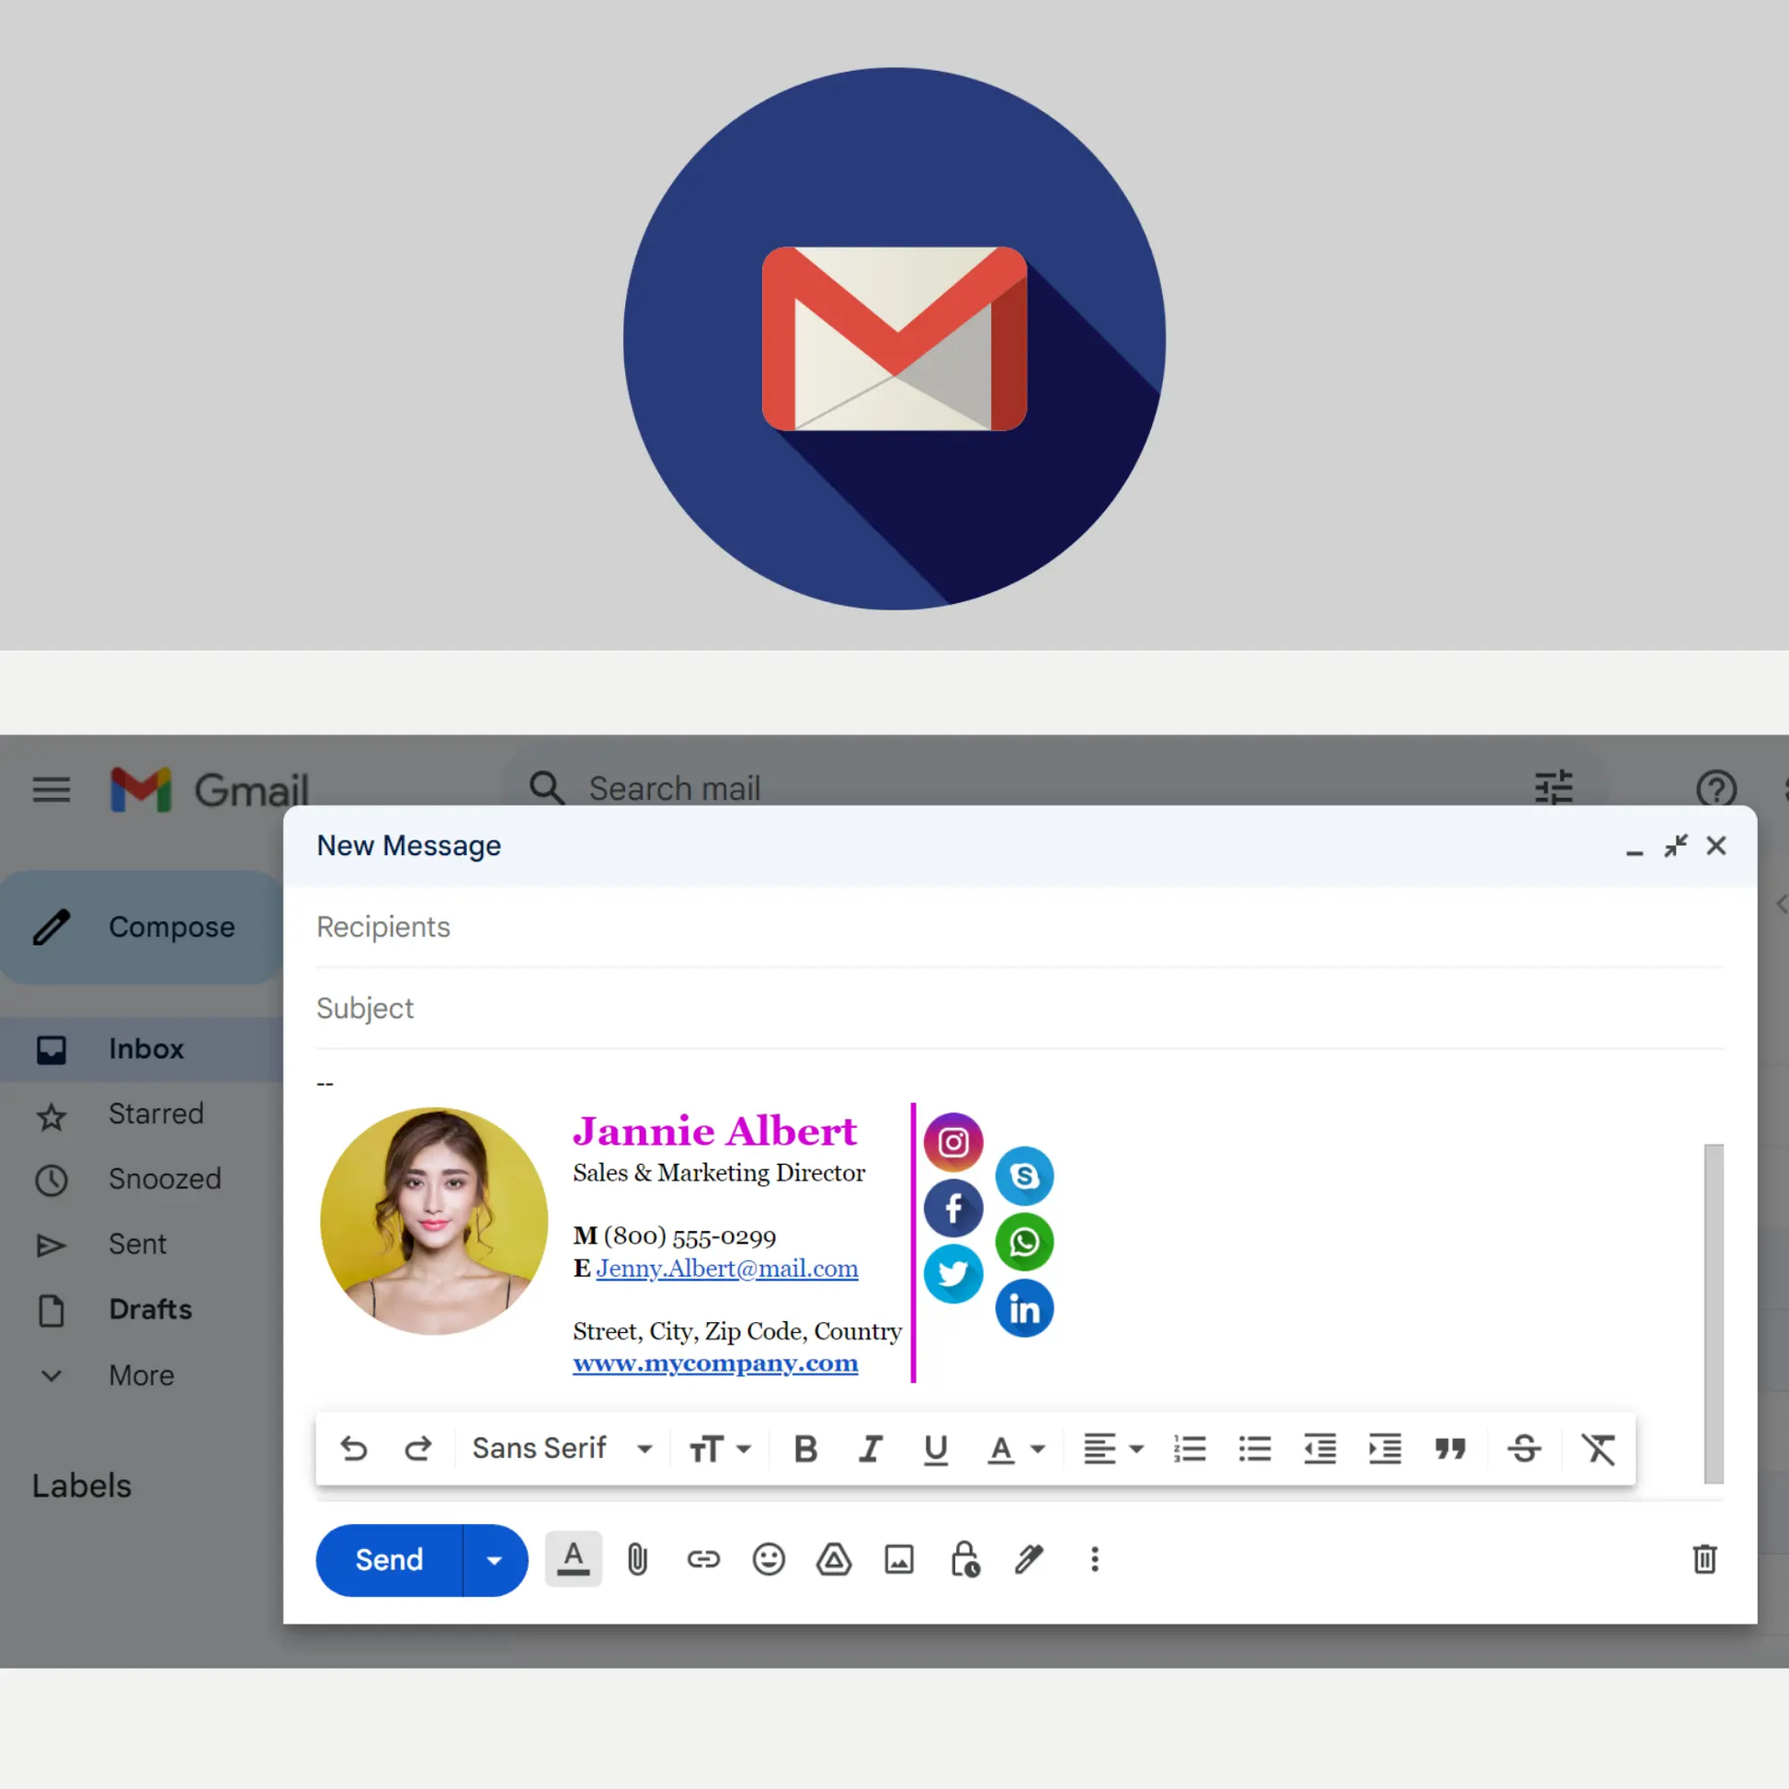
Task: Click the blue Send button
Action: [x=389, y=1560]
